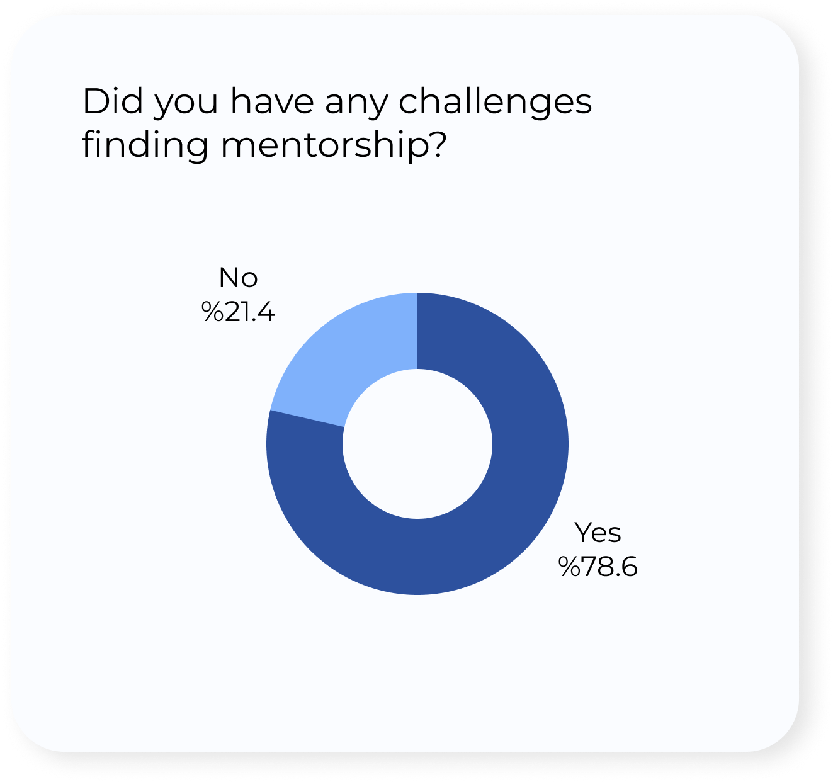Select the word "you" in the title
833x782 pixels.
pyautogui.click(x=188, y=106)
